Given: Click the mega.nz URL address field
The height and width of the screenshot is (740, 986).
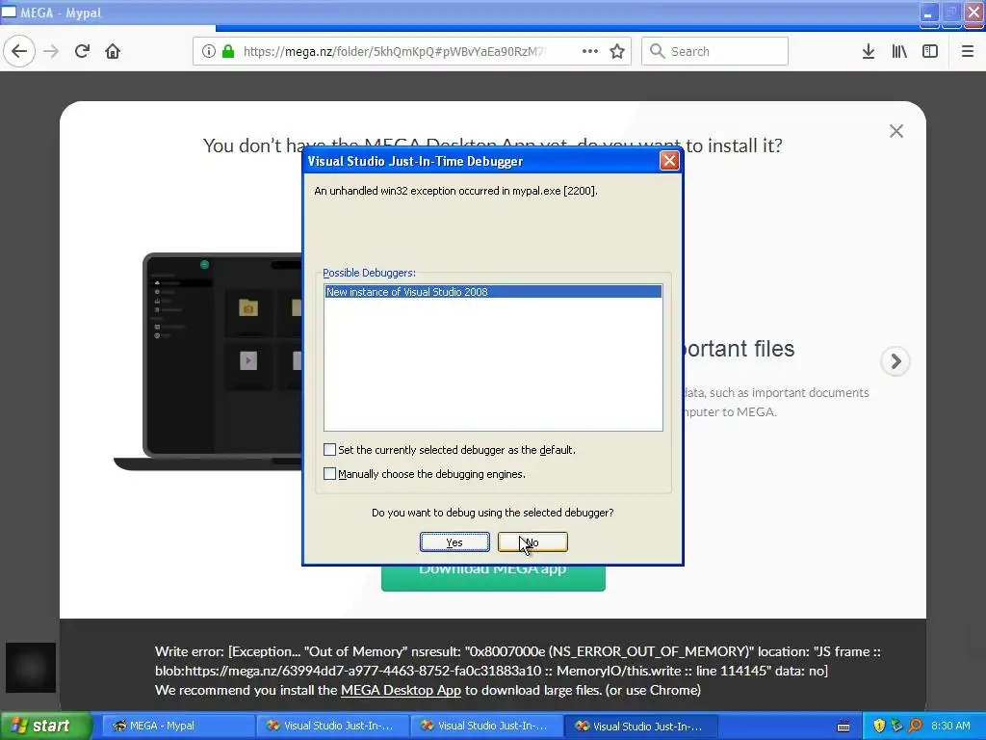Looking at the screenshot, I should (x=394, y=52).
